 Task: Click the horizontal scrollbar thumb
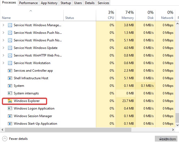click(68, 130)
